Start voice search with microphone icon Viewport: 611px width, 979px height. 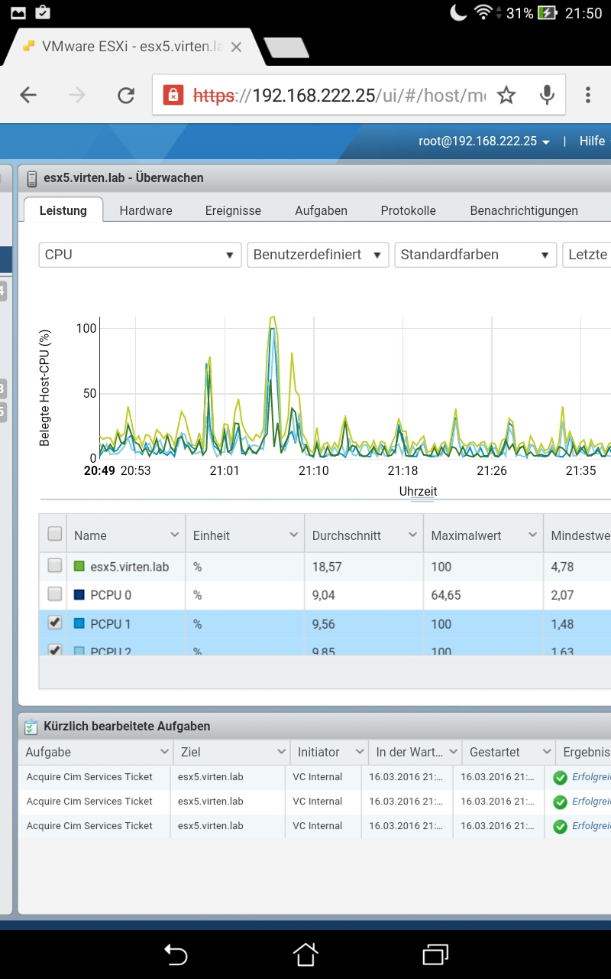(x=547, y=95)
